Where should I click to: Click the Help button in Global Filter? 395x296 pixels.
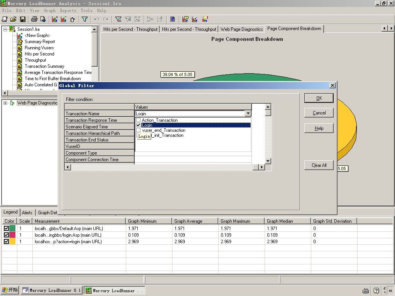click(x=319, y=128)
